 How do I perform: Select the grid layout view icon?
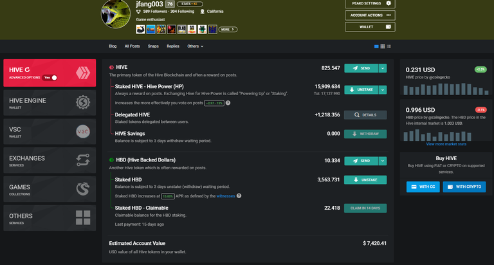383,46
